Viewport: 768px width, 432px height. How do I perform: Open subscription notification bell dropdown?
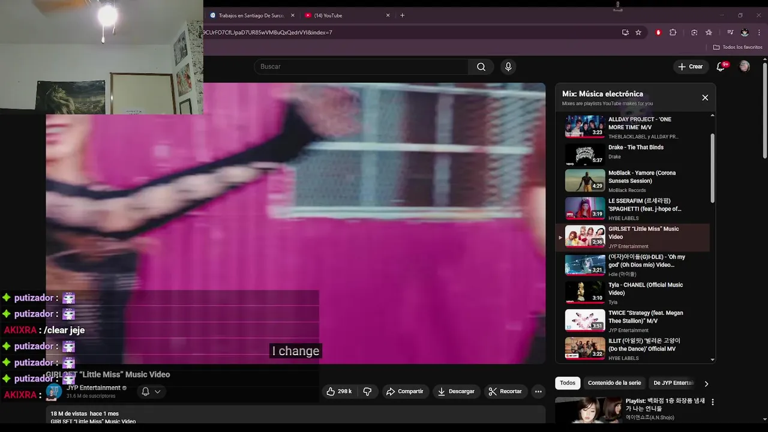pos(151,391)
